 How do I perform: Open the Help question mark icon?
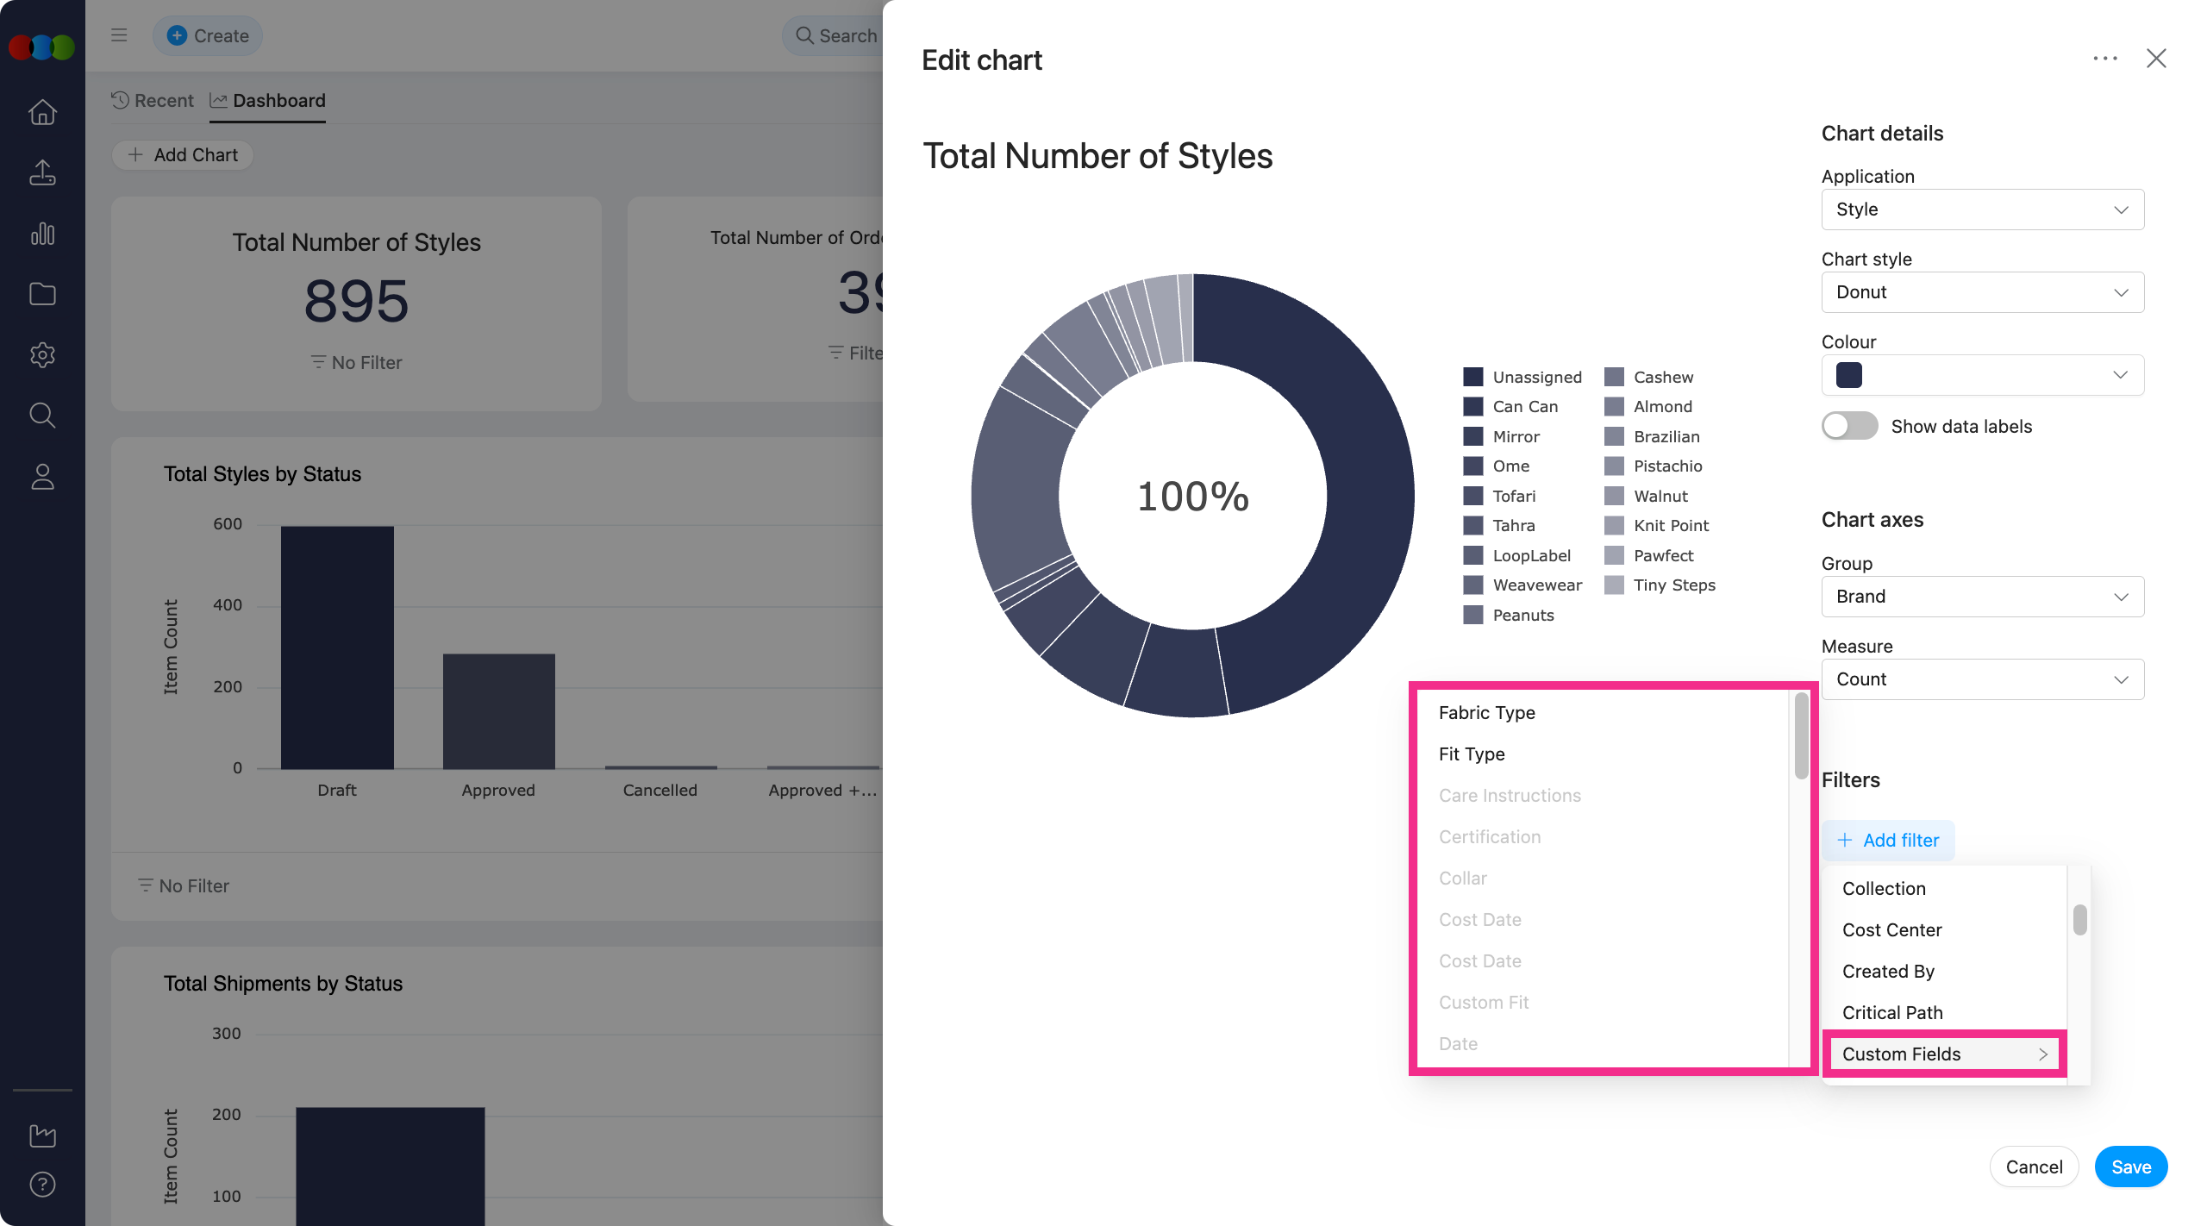[41, 1185]
